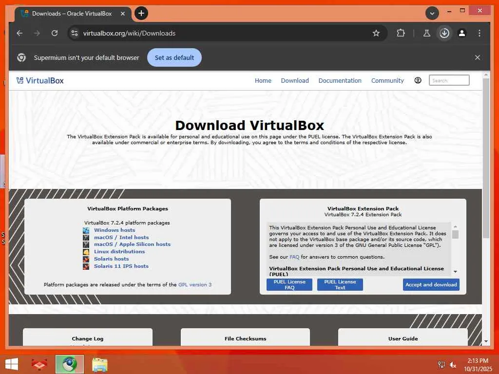Open the browser extensions puzzle icon
The height and width of the screenshot is (374, 499).
[x=401, y=33]
